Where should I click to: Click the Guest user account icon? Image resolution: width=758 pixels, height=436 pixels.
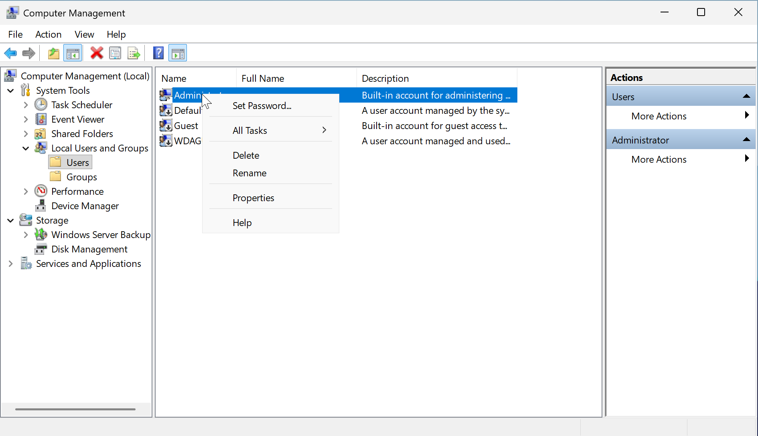[166, 125]
